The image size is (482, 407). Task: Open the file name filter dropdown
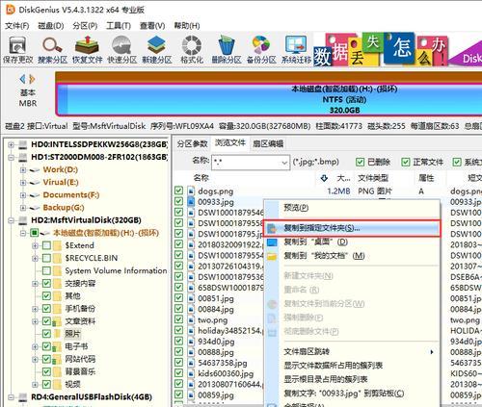coord(284,163)
